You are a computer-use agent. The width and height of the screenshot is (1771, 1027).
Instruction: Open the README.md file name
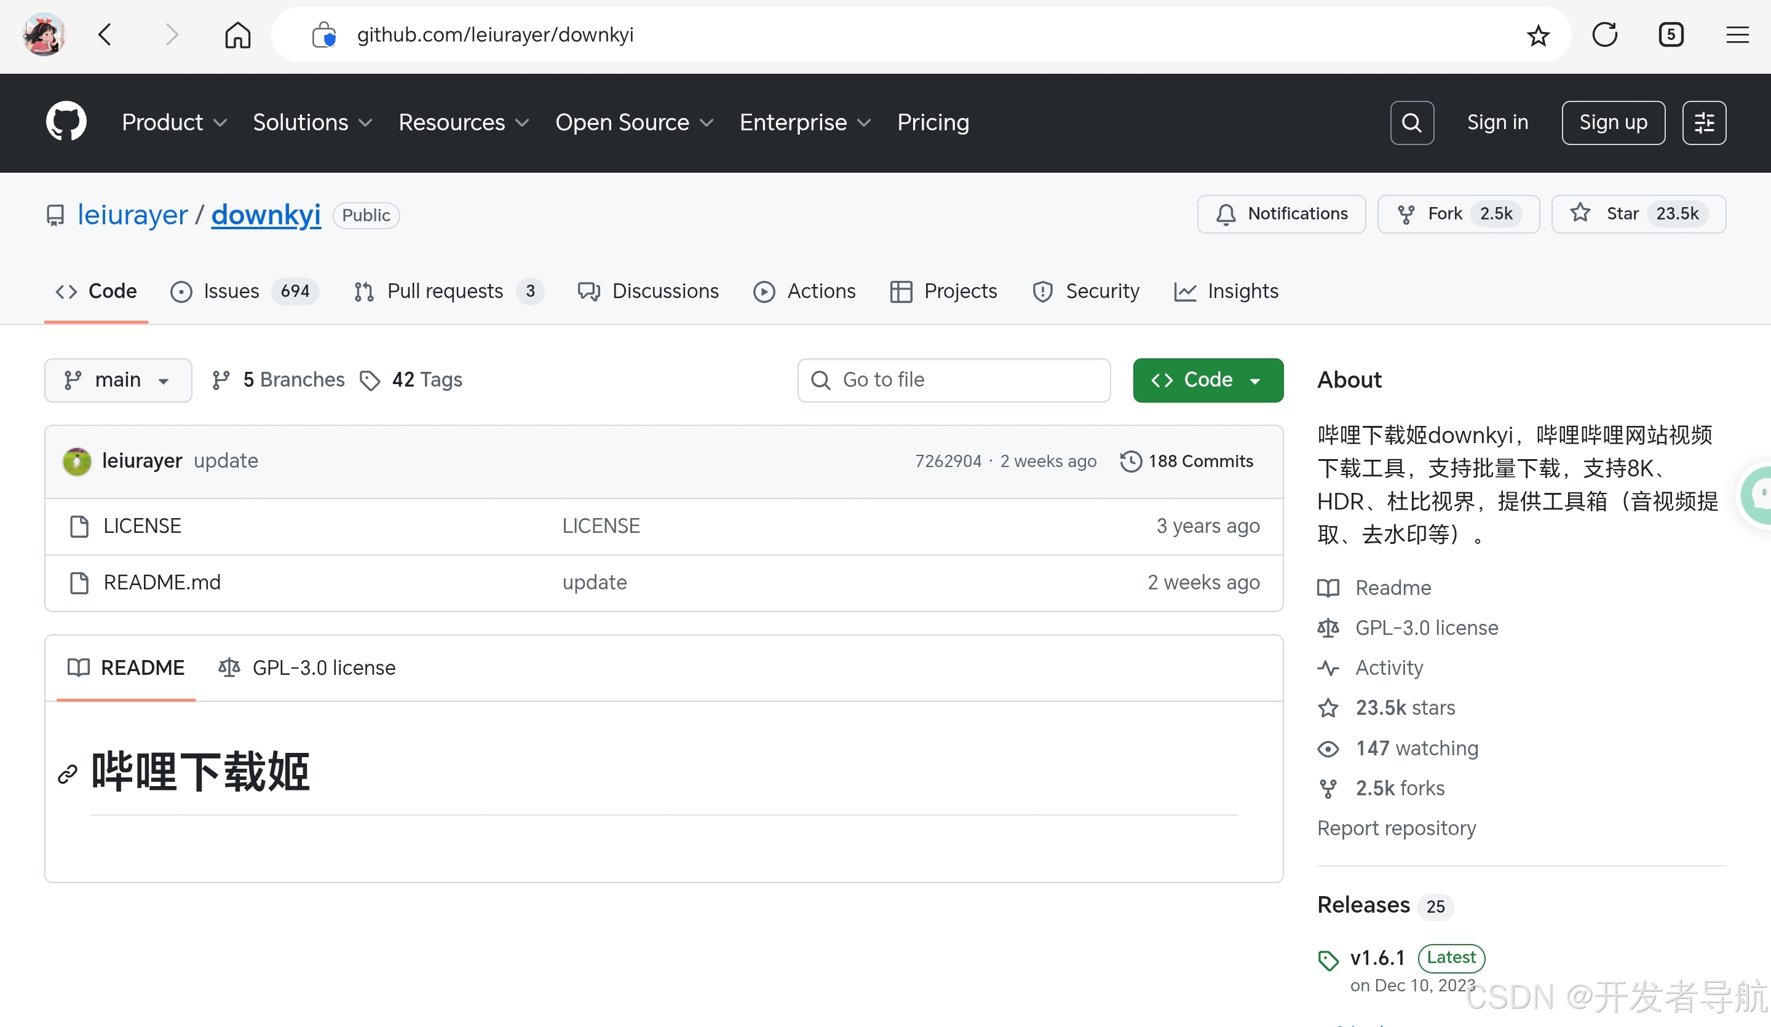[162, 583]
